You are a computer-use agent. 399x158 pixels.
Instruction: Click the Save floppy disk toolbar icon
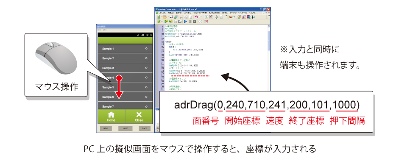point(171,17)
